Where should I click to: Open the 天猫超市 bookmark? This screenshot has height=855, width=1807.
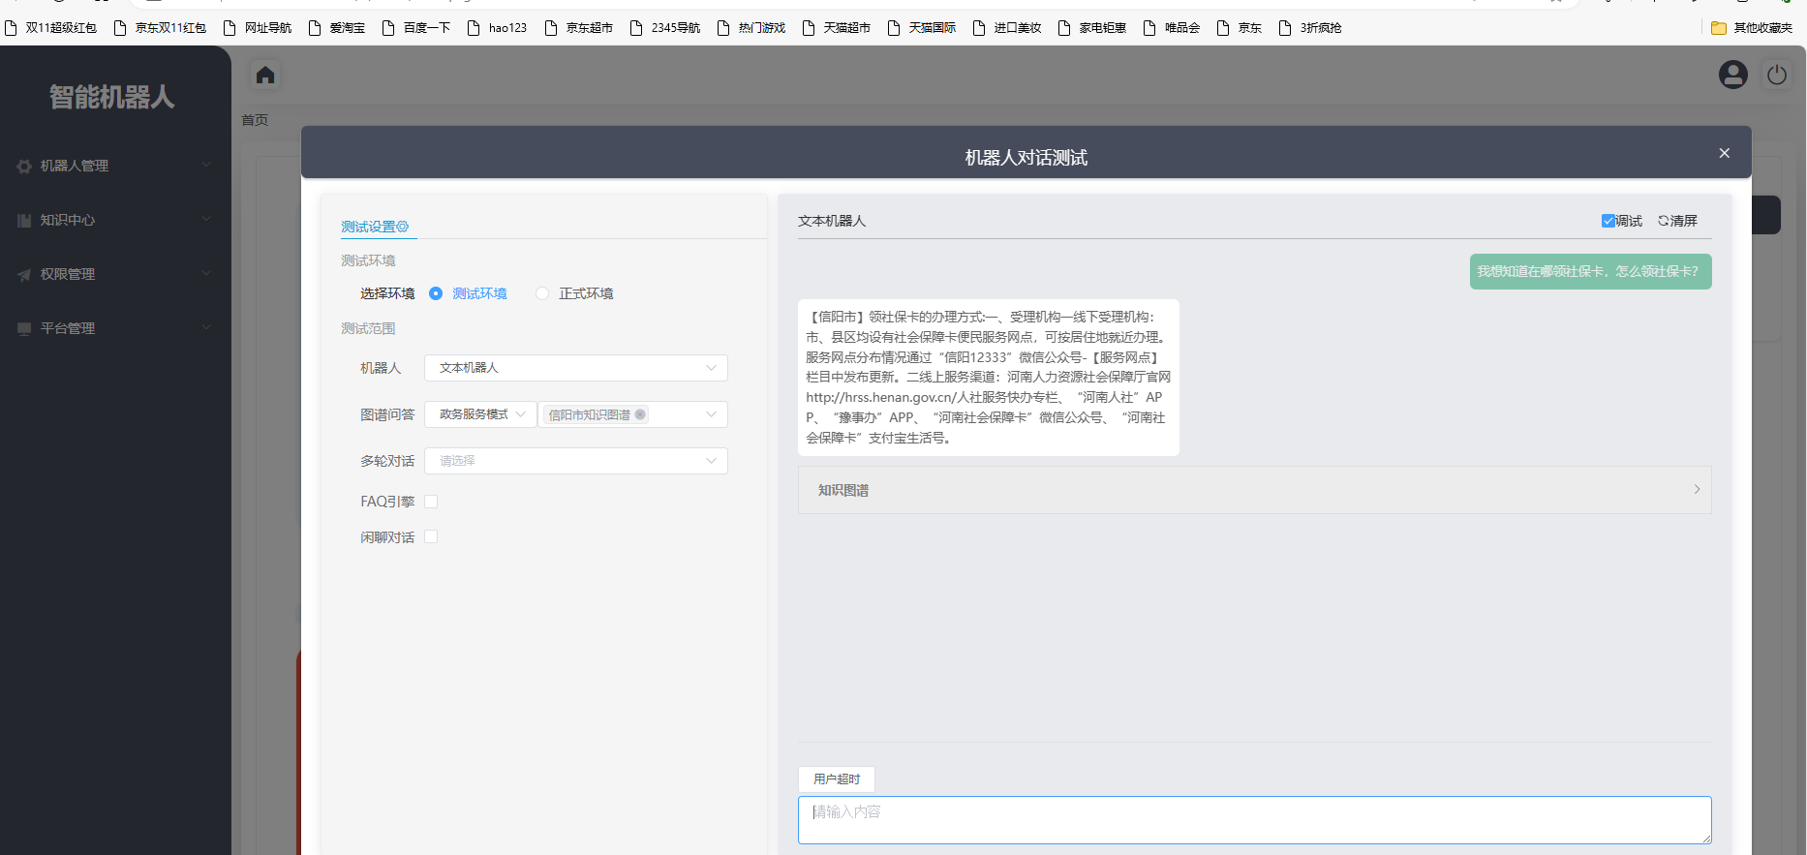point(837,28)
